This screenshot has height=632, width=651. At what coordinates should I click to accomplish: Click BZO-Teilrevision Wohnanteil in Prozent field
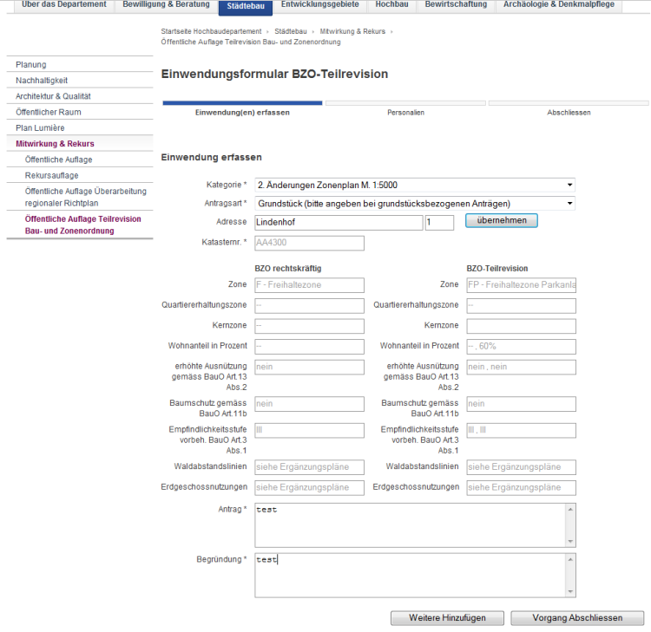[x=521, y=346]
